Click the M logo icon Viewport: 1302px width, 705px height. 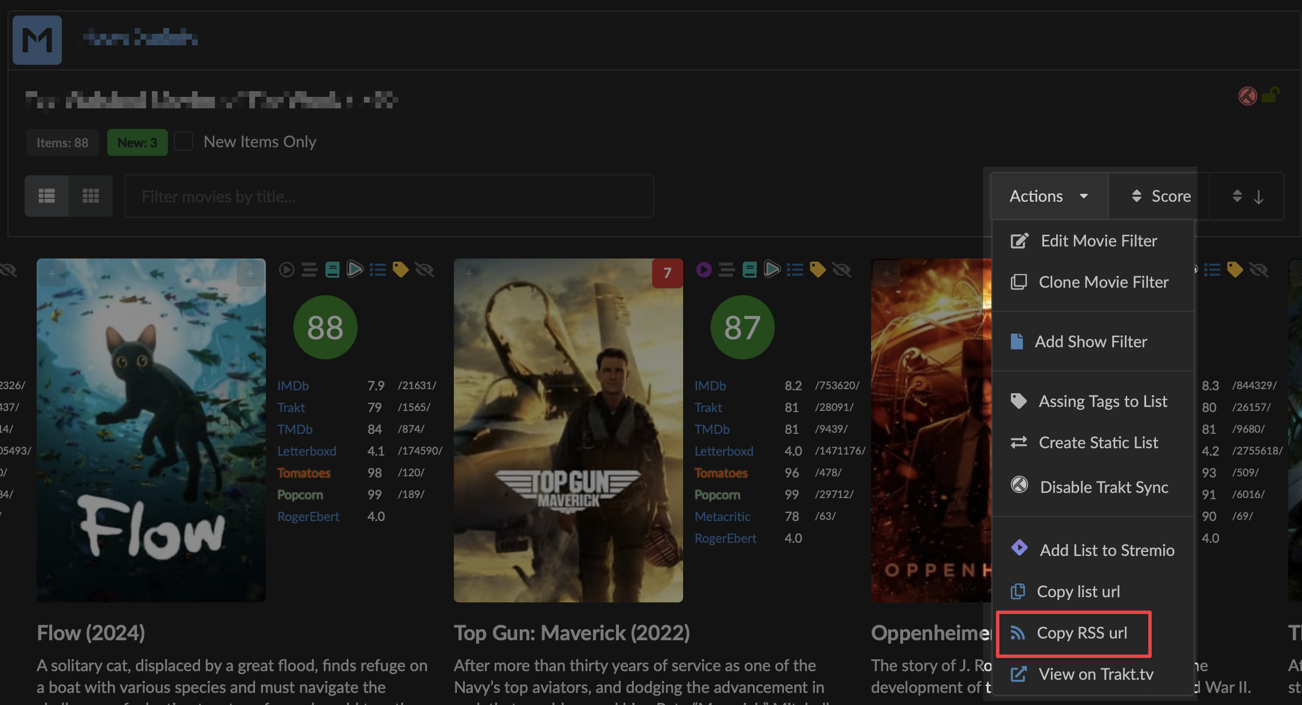pyautogui.click(x=37, y=40)
